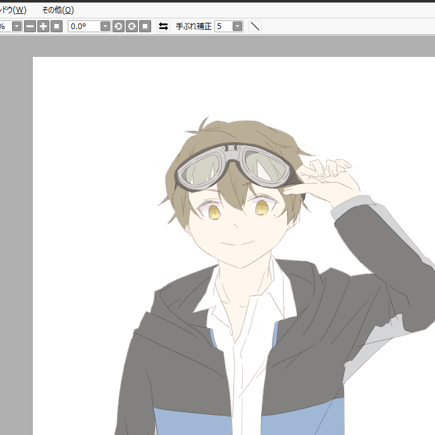Flip the canvas view horizontally

pyautogui.click(x=163, y=27)
